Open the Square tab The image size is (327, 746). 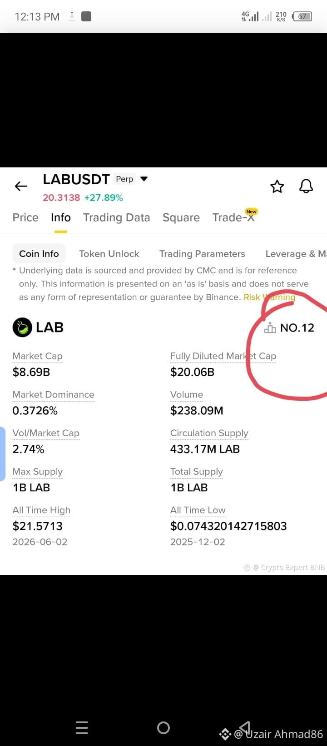coord(181,217)
